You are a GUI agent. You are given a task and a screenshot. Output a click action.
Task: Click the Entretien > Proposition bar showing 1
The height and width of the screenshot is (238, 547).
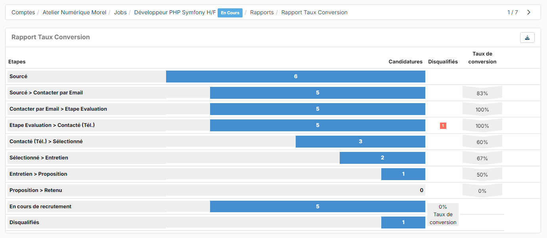click(403, 174)
